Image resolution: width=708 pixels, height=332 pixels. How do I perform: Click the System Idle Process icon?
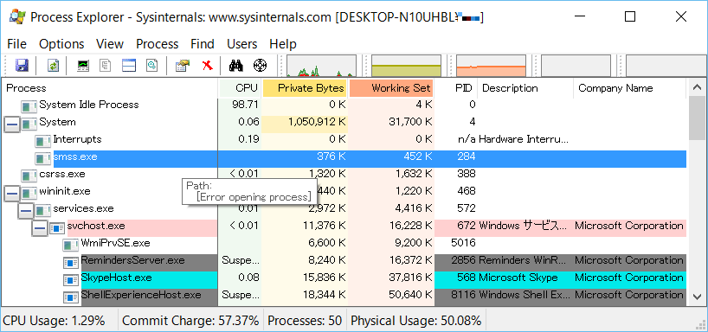click(x=29, y=106)
